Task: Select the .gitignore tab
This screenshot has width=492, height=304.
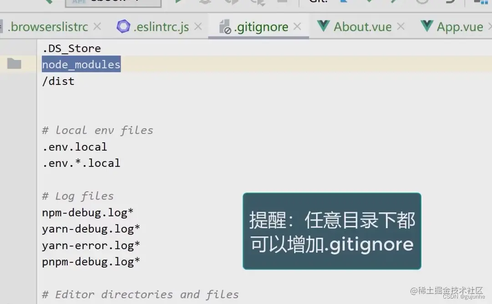Action: (261, 27)
